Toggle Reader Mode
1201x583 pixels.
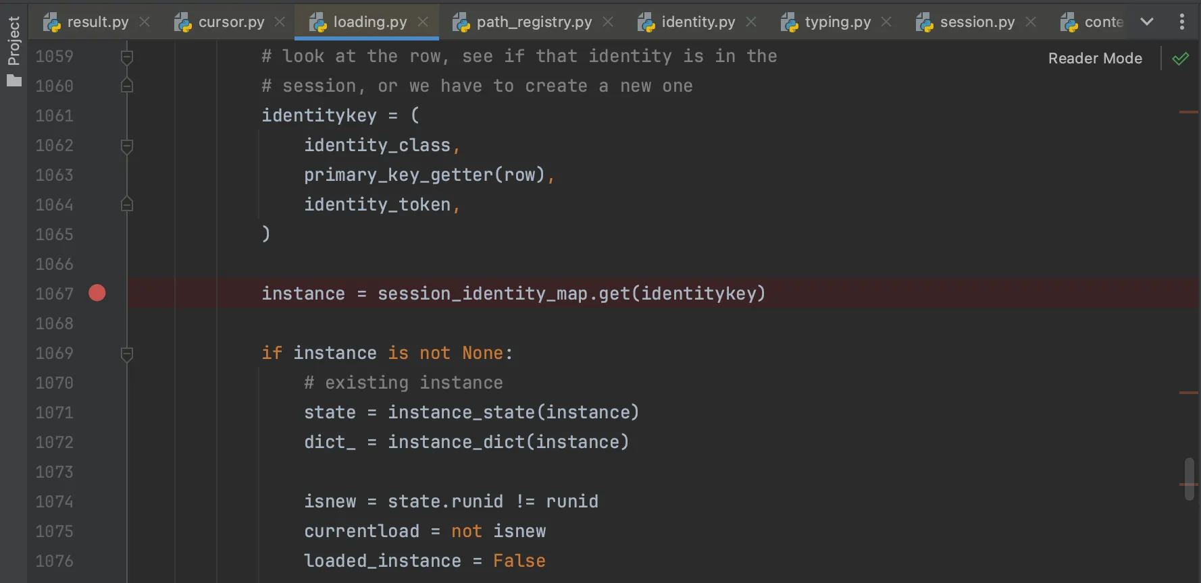pyautogui.click(x=1095, y=59)
